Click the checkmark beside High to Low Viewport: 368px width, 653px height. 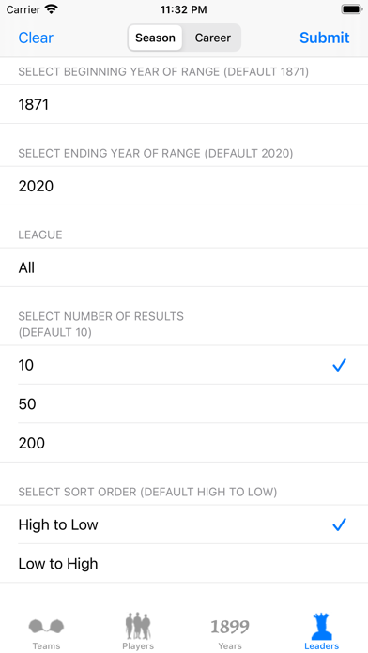pos(339,524)
